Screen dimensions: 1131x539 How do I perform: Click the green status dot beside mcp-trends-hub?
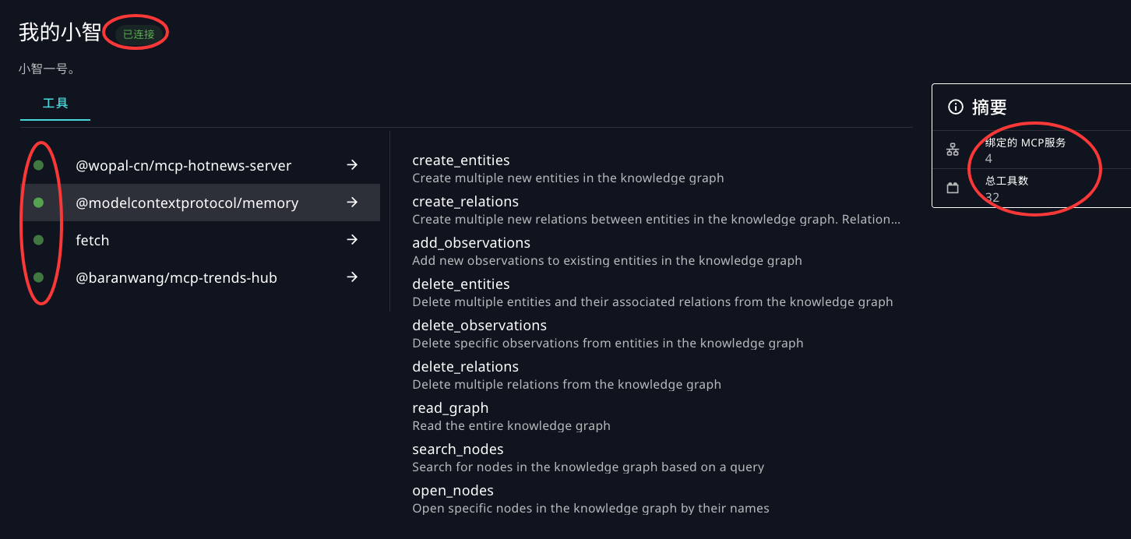coord(38,277)
